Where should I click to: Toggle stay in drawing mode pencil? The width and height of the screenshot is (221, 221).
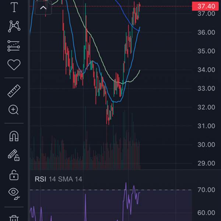(x=14, y=155)
